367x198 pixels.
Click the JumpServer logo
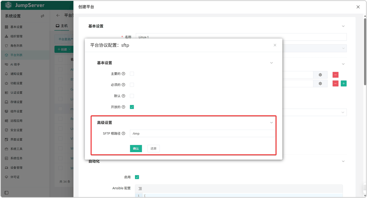25,5
